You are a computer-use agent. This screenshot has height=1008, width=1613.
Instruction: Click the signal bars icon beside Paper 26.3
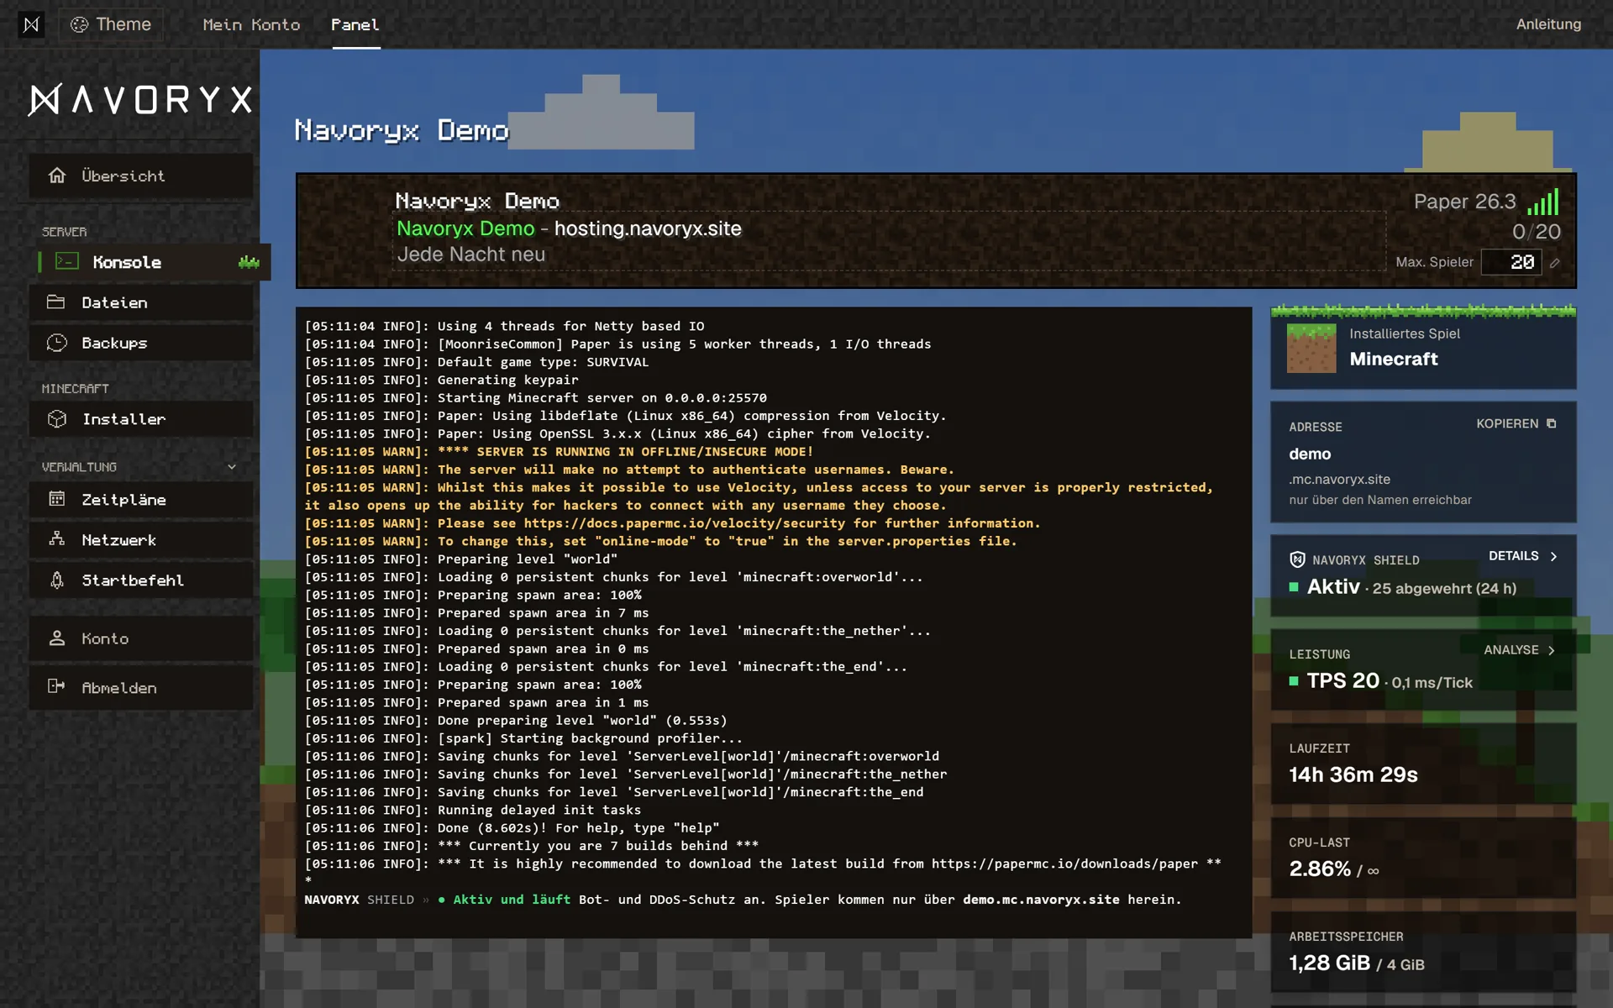1543,202
